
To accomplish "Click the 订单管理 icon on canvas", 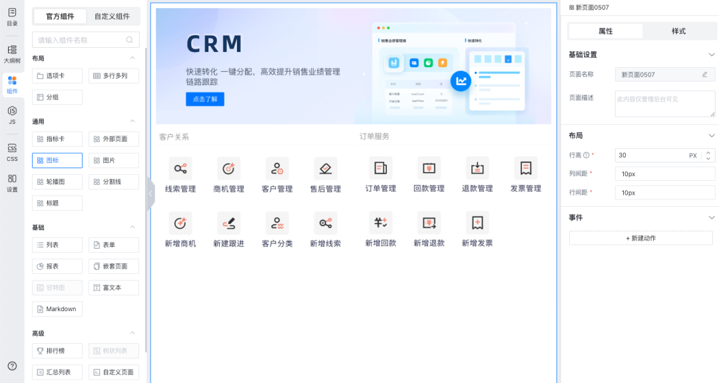I will point(380,168).
